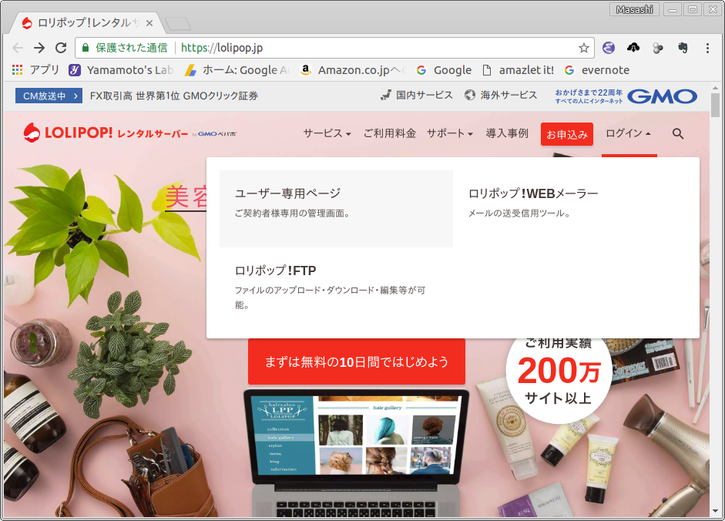725x521 pixels.
Task: Open the ご利用料金 link
Action: (389, 133)
